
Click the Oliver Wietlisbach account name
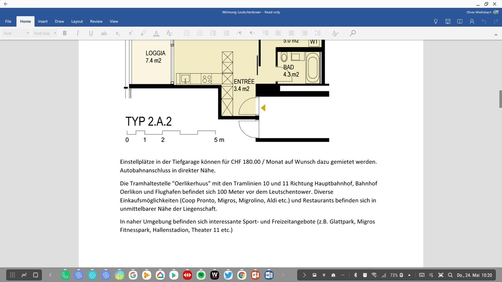[x=479, y=12]
